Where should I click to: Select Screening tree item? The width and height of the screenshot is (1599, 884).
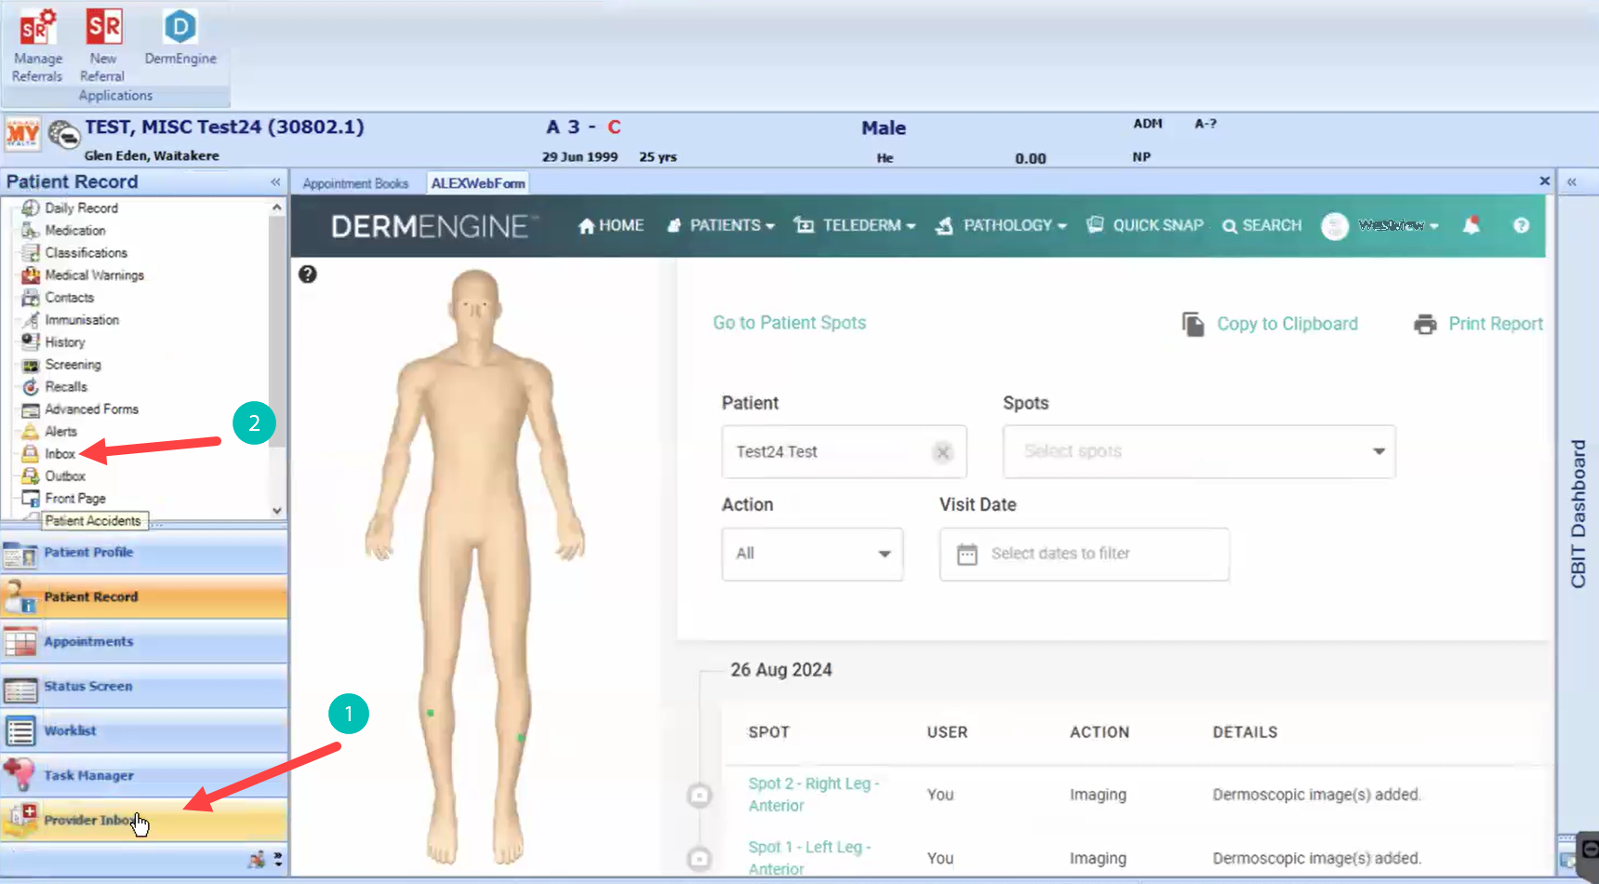pos(73,364)
